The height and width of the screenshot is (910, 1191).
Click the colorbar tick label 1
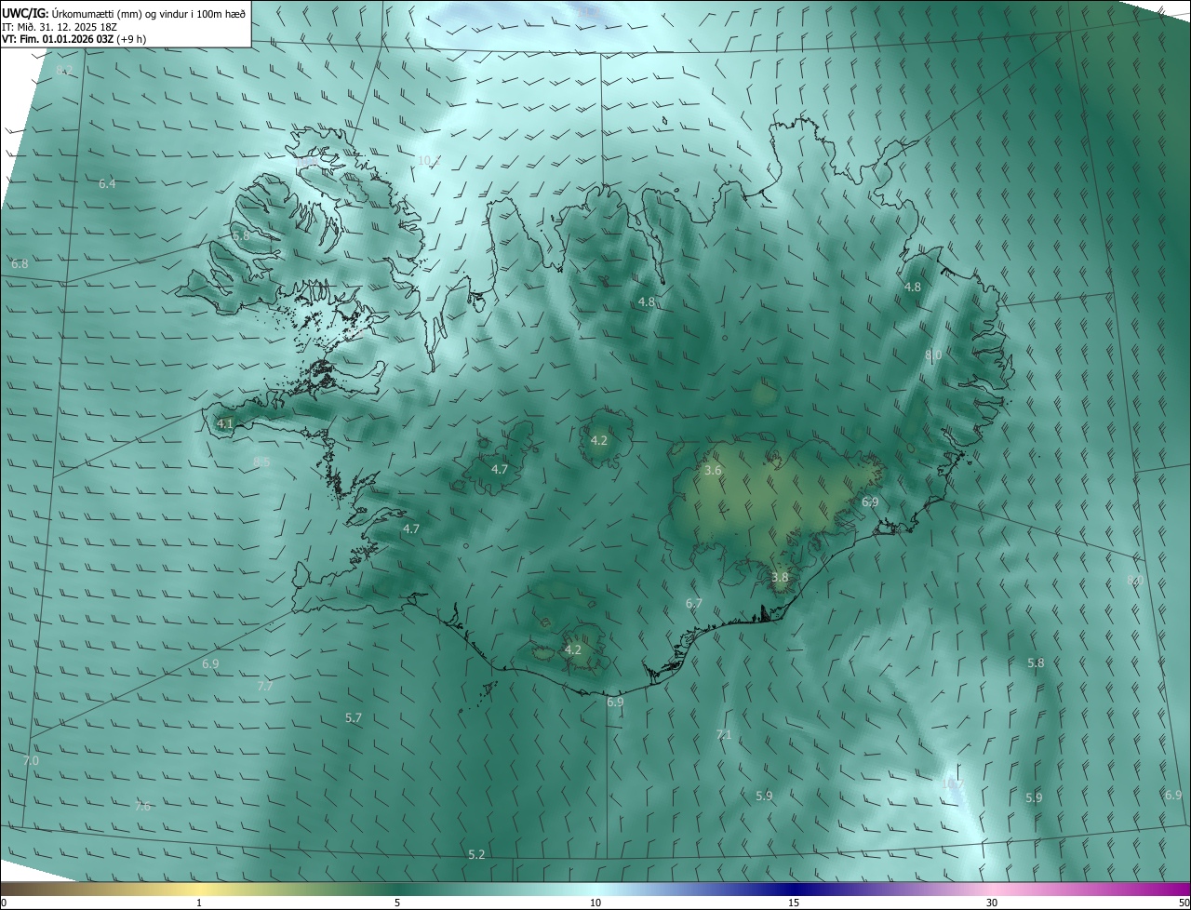[x=199, y=903]
